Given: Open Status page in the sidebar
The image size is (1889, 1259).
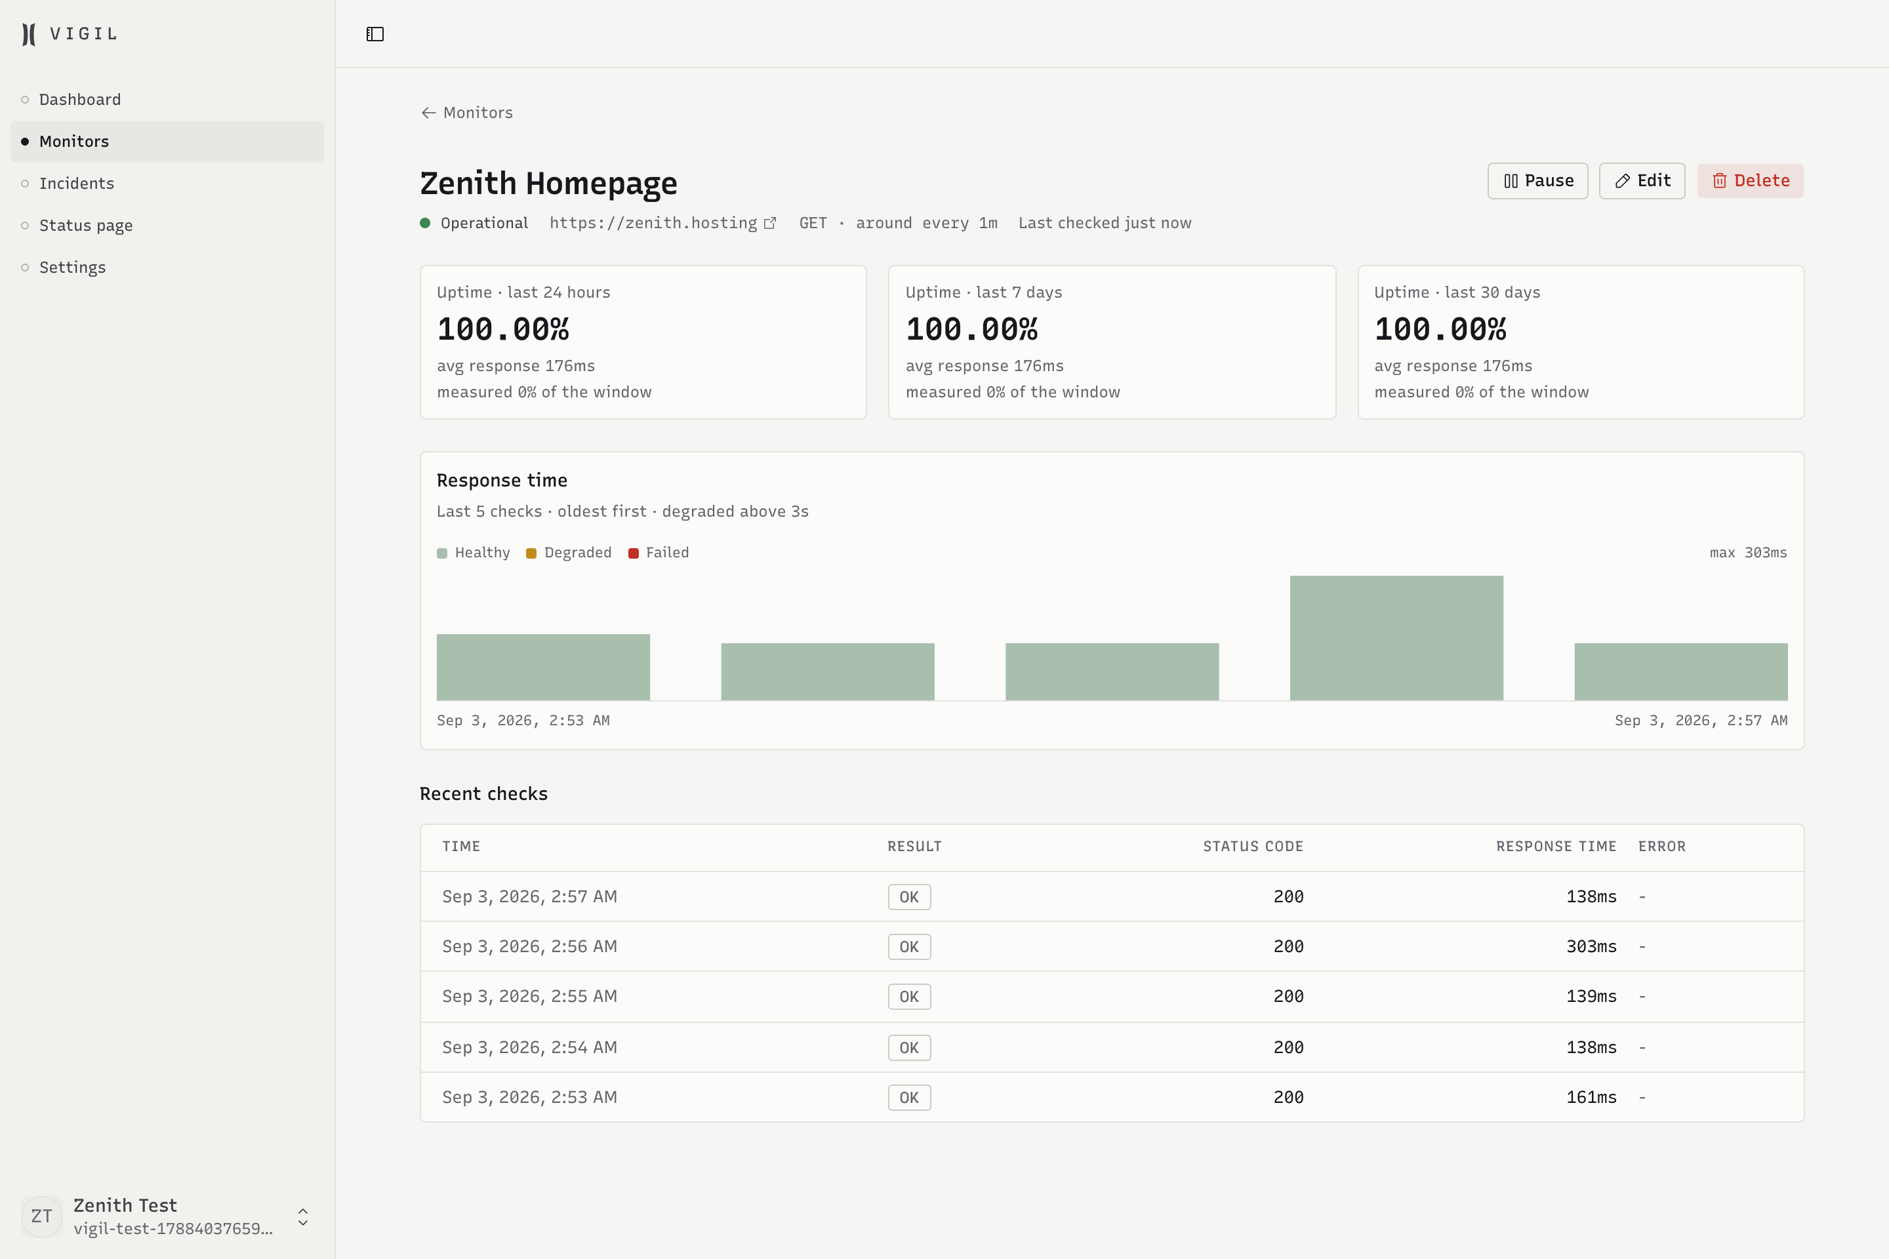Looking at the screenshot, I should click(x=167, y=226).
